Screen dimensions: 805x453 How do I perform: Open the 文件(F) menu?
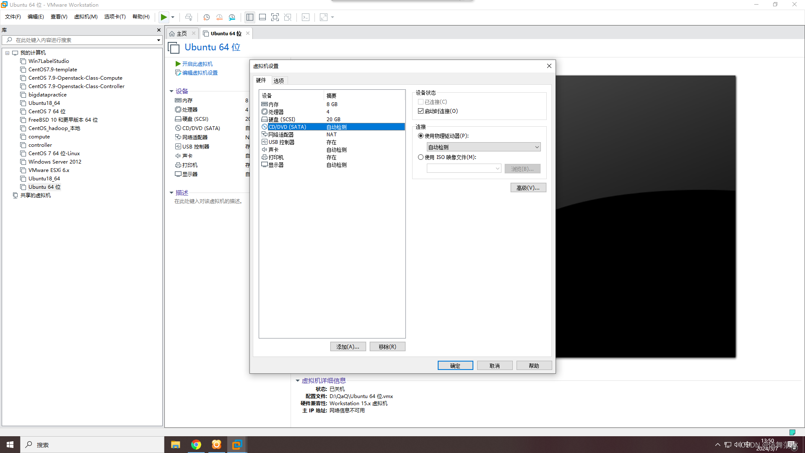(x=13, y=17)
